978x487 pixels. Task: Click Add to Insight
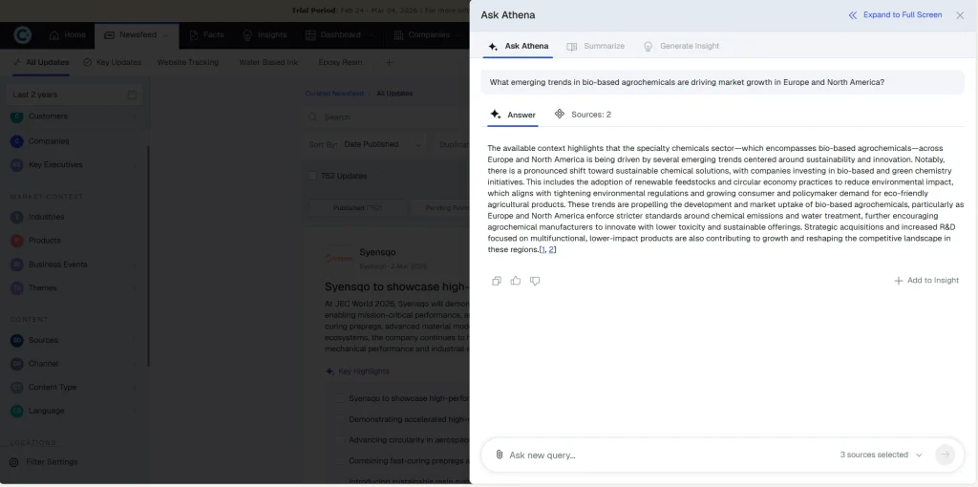pos(926,281)
